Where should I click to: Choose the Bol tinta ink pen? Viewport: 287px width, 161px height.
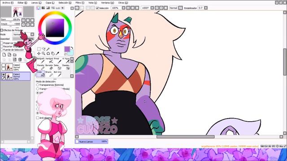[x=57, y=74]
